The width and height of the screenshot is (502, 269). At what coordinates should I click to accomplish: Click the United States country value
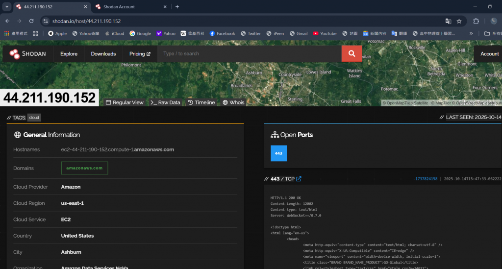click(77, 236)
